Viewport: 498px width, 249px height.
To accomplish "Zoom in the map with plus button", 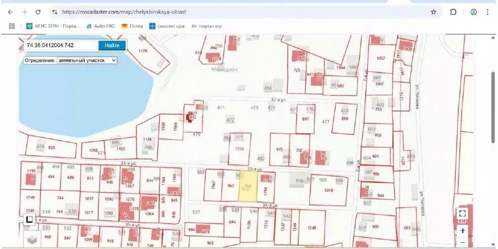I will (463, 230).
